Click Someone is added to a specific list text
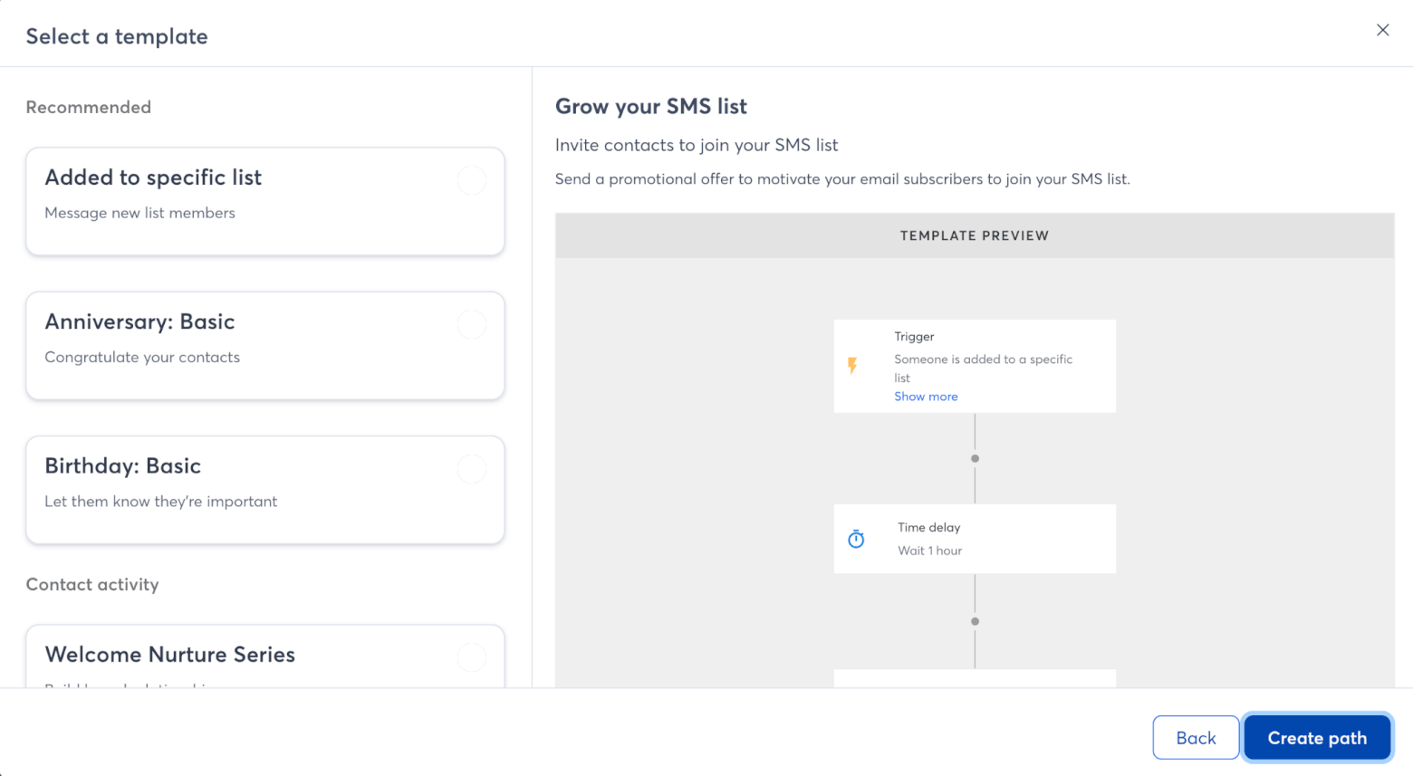The width and height of the screenshot is (1413, 776). 984,369
